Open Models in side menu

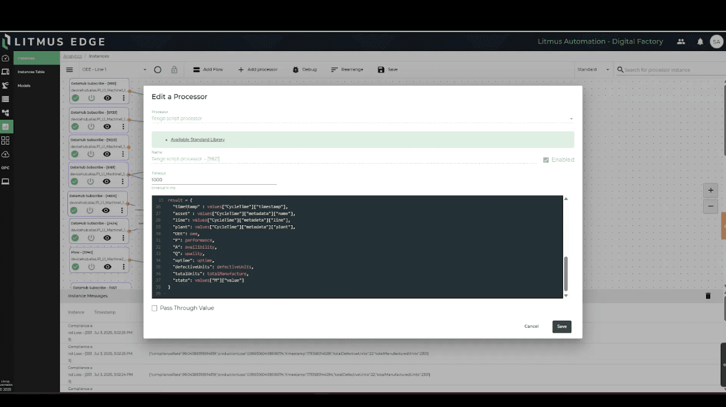click(24, 86)
